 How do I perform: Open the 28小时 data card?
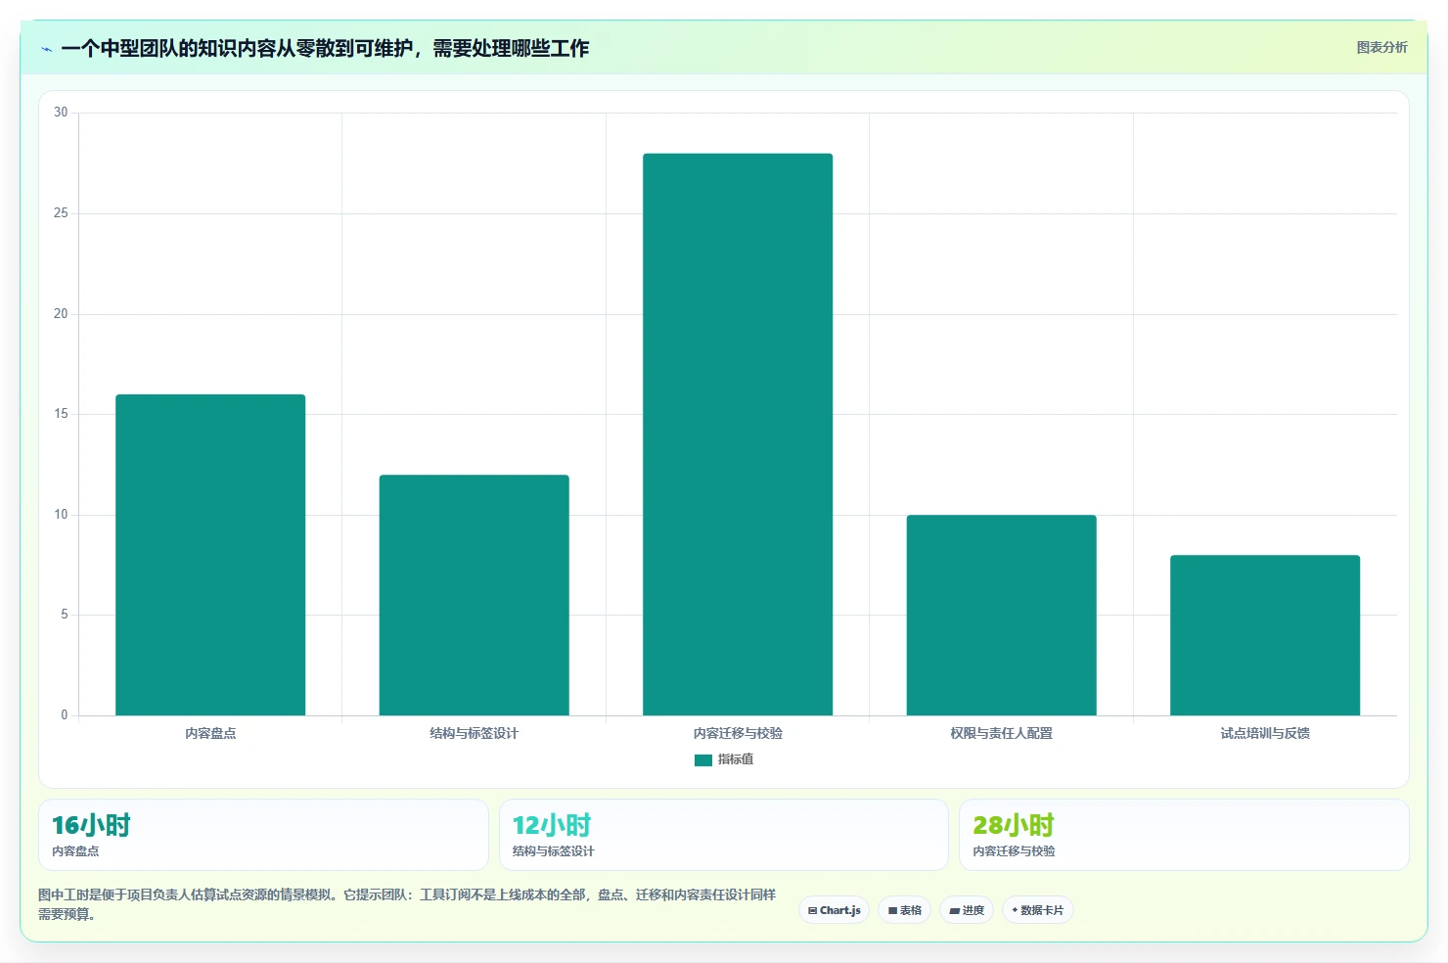pos(1184,835)
